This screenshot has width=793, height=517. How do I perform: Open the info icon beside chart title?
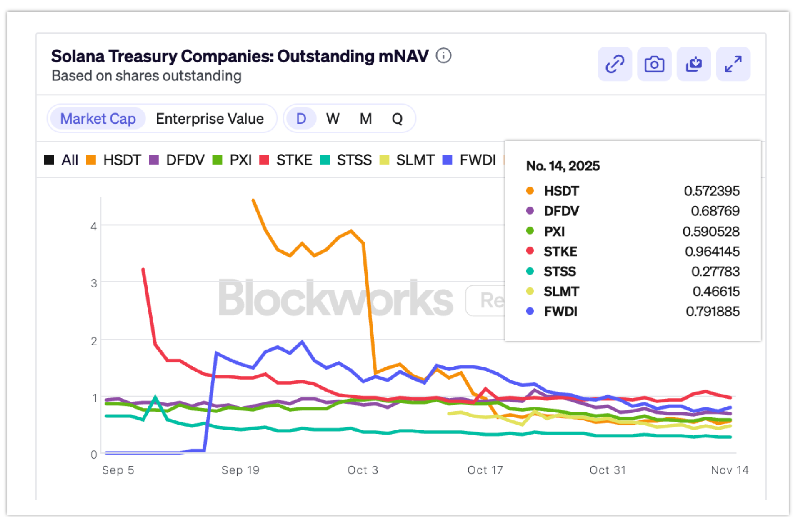443,56
